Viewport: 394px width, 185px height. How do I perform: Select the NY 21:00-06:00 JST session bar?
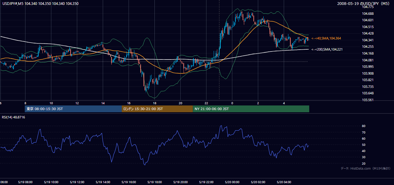point(251,109)
